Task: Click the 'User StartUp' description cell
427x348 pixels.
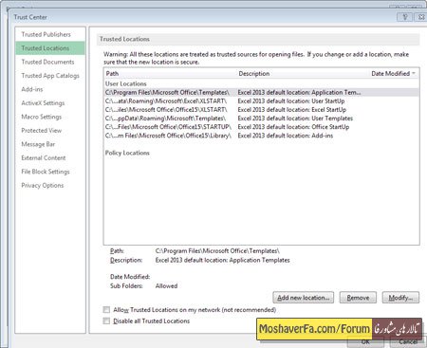Action: point(291,101)
